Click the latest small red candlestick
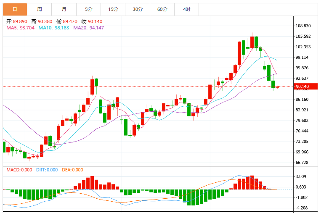This screenshot has width=321, height=213. 277,87
